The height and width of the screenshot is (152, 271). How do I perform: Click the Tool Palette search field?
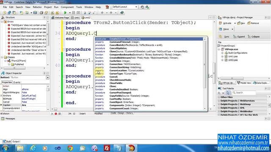[244, 93]
